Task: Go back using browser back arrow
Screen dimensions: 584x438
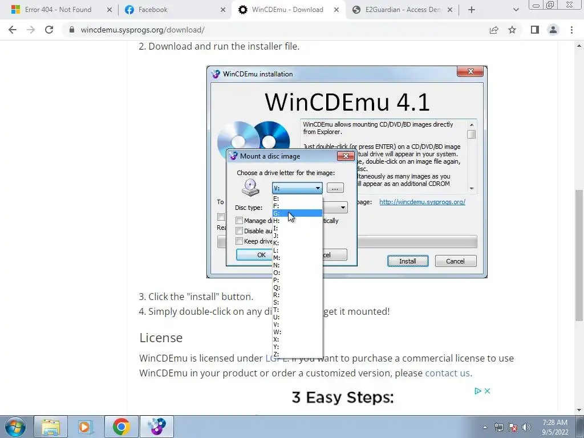Action: [x=13, y=30]
